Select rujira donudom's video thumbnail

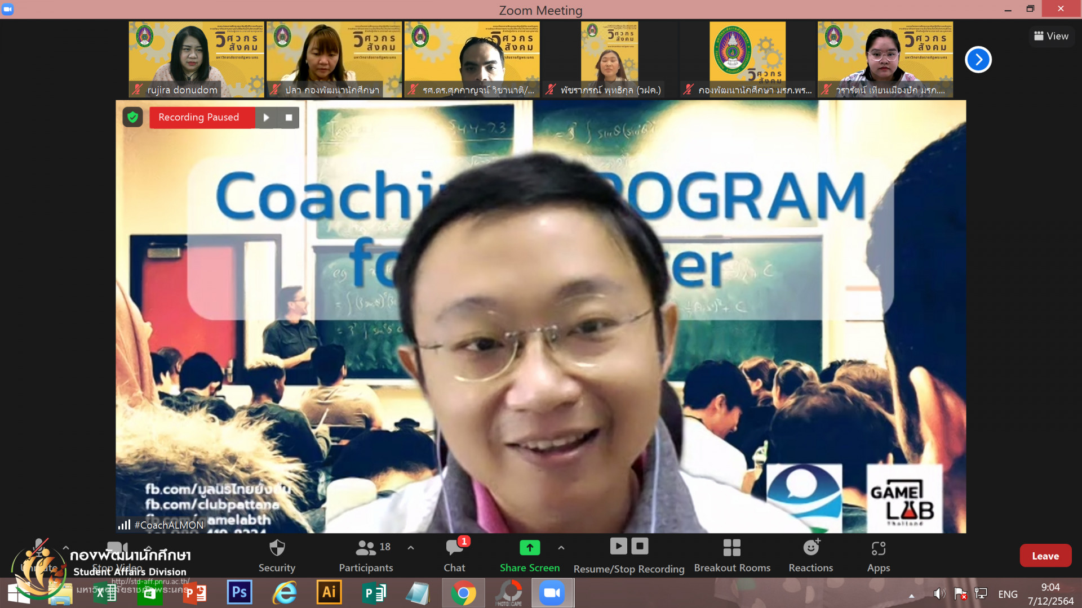pyautogui.click(x=196, y=59)
